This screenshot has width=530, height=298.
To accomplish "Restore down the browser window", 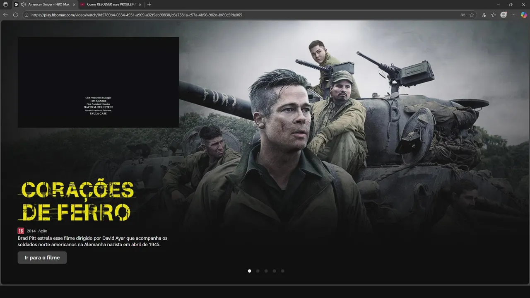I will coord(511,5).
